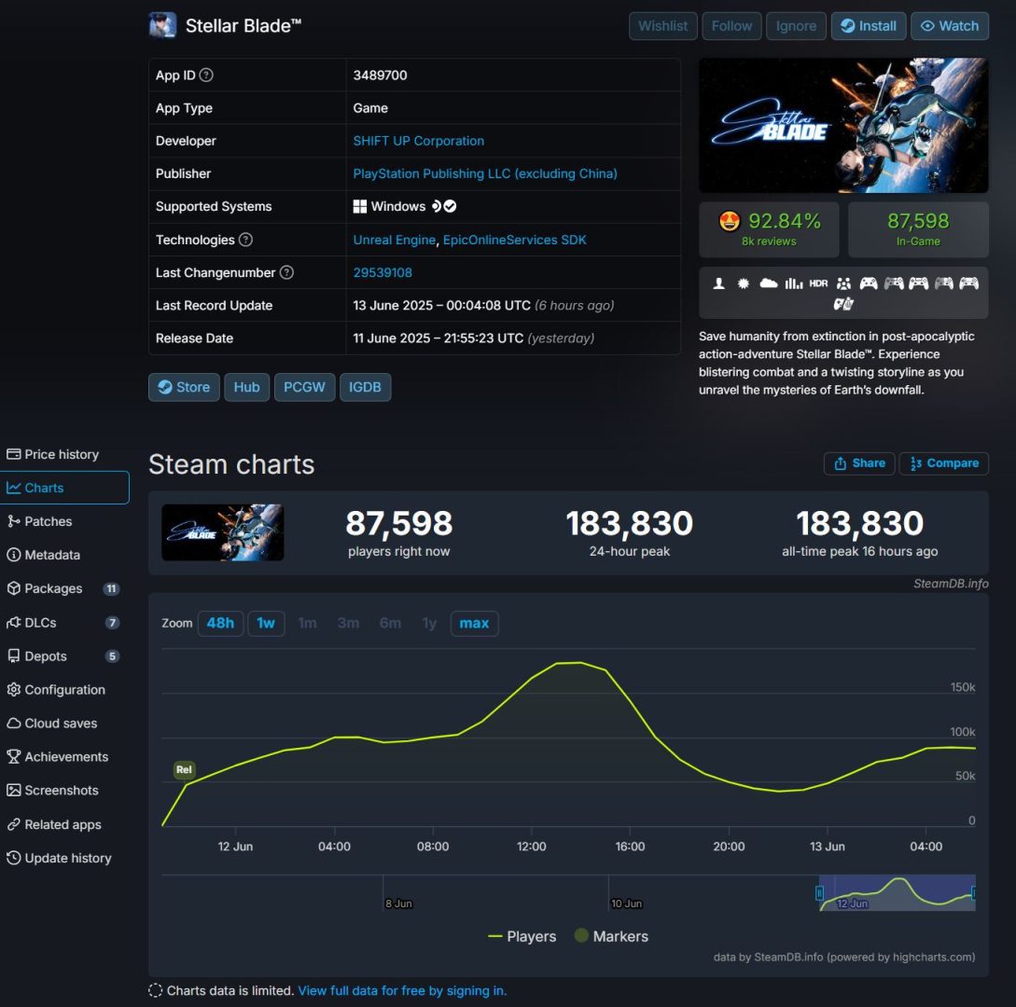Click the navigator's highlighted 12 Jun range
This screenshot has height=1007, width=1016.
point(897,893)
